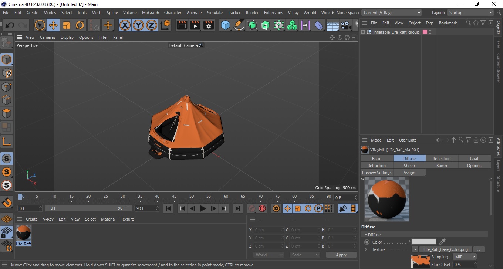Activate the Move tool
Screen dimensions: 503x269
(53, 25)
